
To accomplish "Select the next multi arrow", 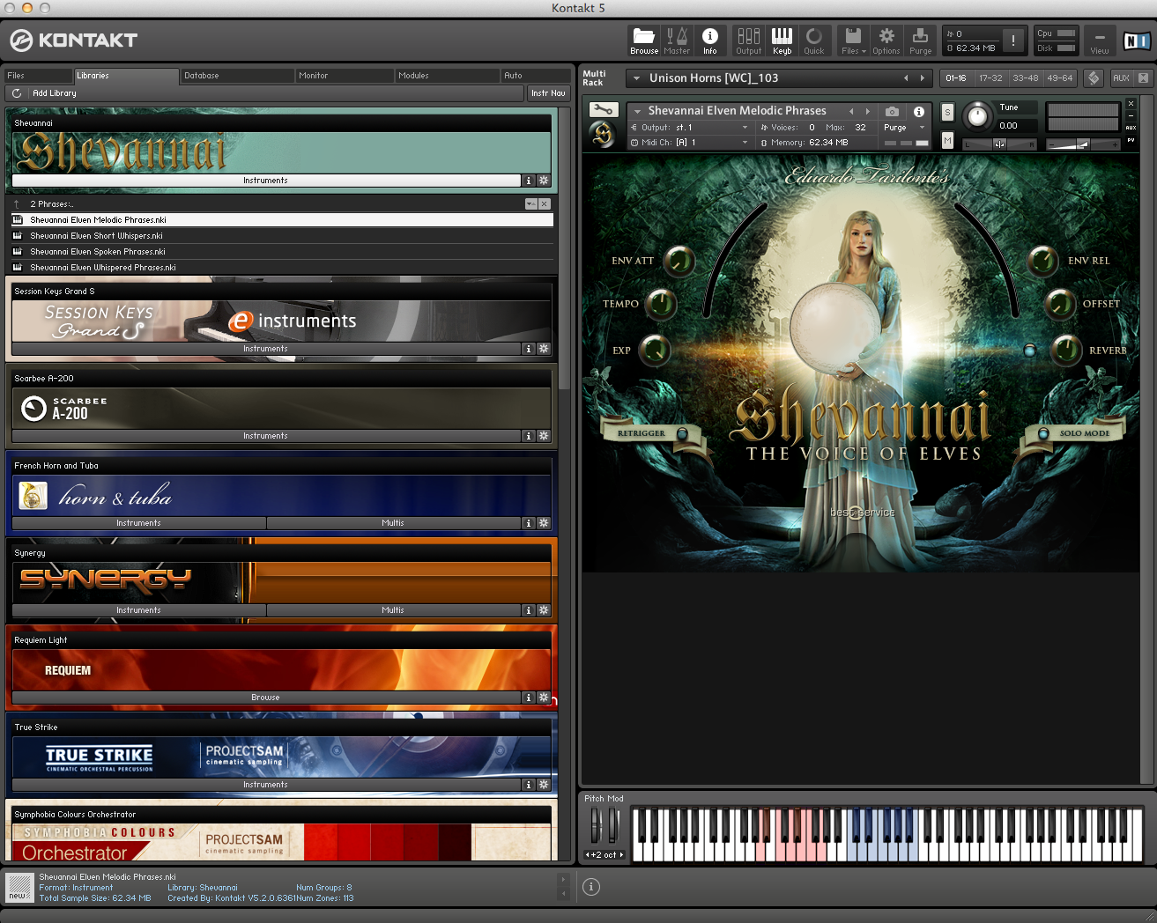I will tap(923, 78).
